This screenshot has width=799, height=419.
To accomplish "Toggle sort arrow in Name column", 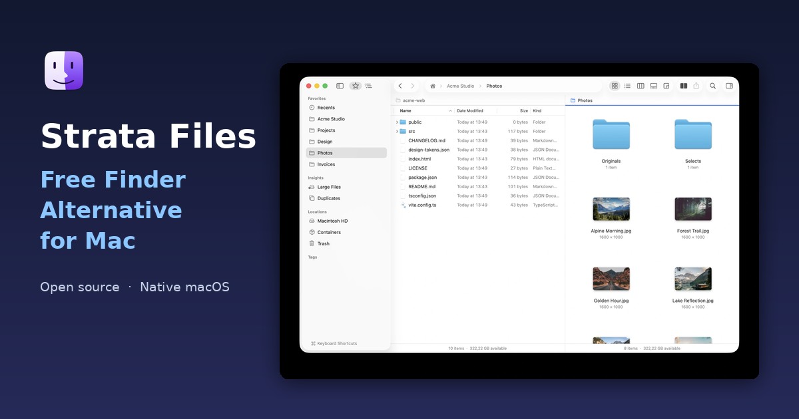I will click(x=451, y=111).
